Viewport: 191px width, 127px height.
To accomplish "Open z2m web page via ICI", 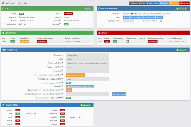I will pyautogui.click(x=68, y=83).
